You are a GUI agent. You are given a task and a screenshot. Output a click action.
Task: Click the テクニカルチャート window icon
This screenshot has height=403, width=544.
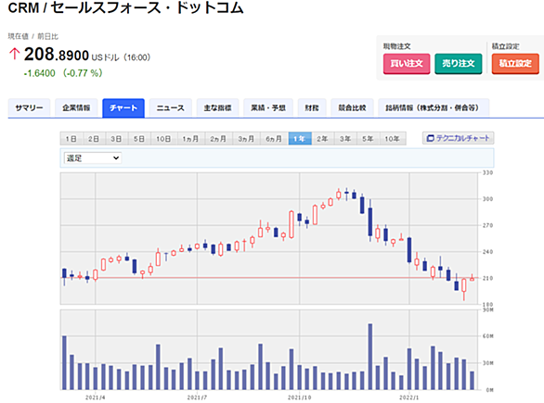tap(430, 138)
